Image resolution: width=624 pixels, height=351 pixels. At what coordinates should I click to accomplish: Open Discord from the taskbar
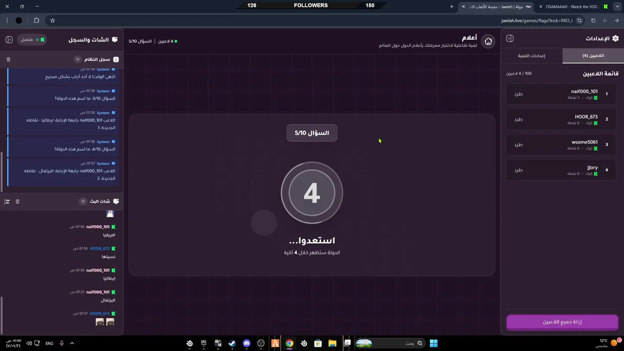[x=247, y=343]
